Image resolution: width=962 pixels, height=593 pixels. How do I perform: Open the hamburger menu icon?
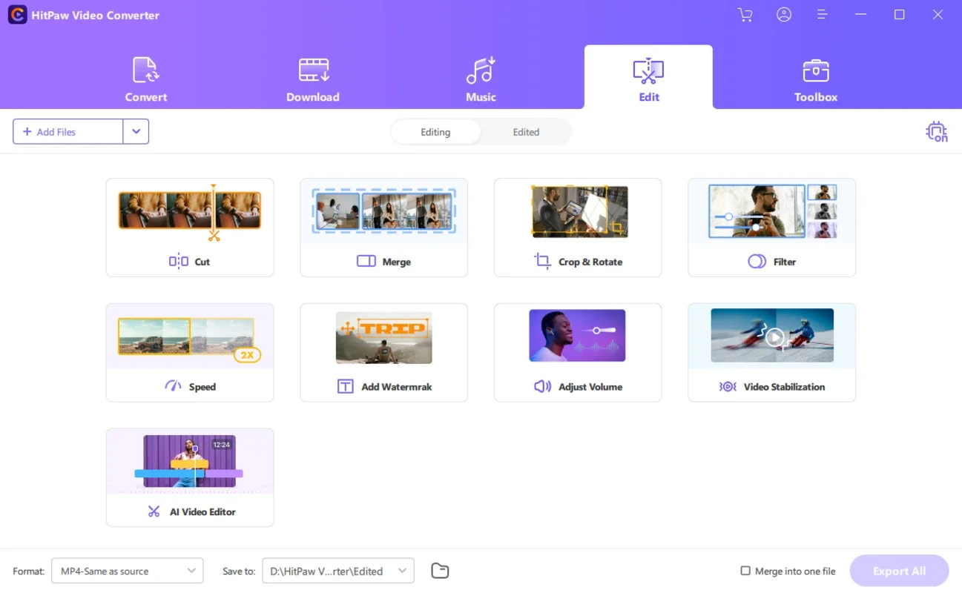(822, 15)
